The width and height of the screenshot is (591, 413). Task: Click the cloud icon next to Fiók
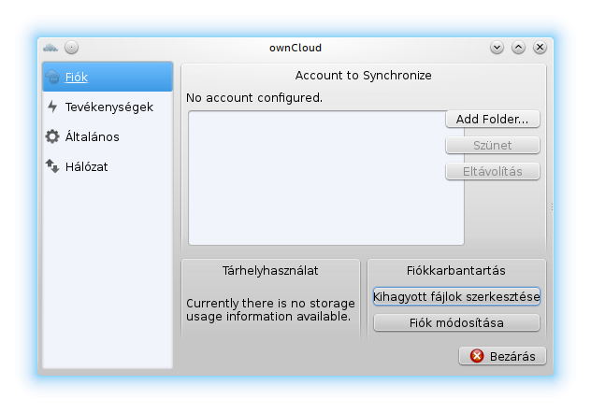pyautogui.click(x=52, y=77)
